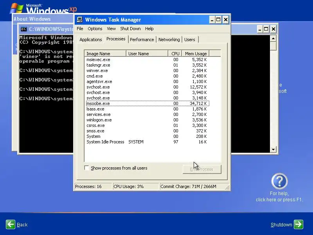313x235 pixels.
Task: Click the CPU Usage: 3% status entry
Action: (x=136, y=186)
